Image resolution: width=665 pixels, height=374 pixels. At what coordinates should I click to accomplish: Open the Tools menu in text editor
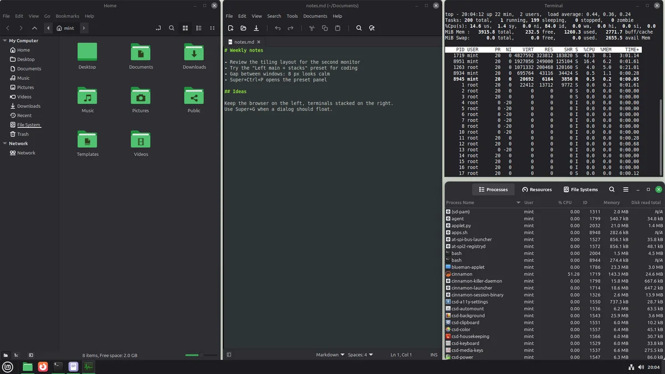pos(292,16)
